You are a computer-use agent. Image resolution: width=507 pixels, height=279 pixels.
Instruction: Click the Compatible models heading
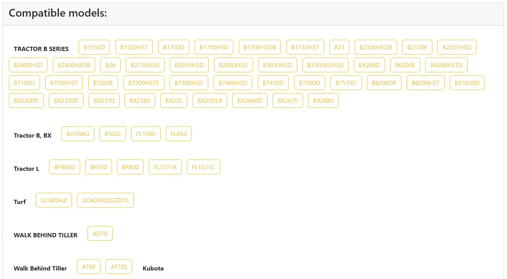(58, 13)
